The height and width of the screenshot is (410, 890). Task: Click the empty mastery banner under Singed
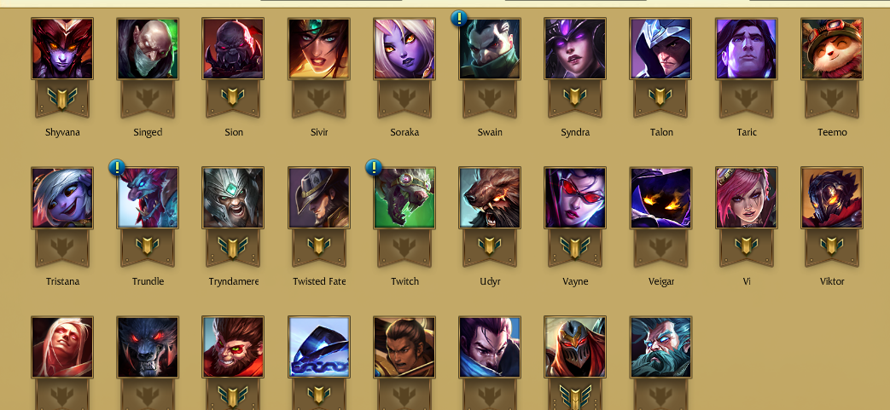point(148,97)
